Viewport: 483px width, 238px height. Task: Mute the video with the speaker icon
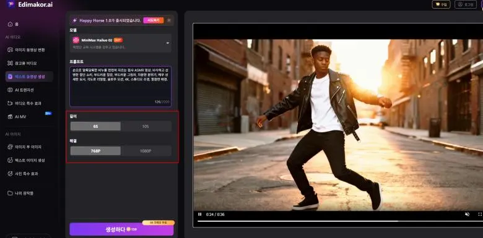[x=467, y=214]
